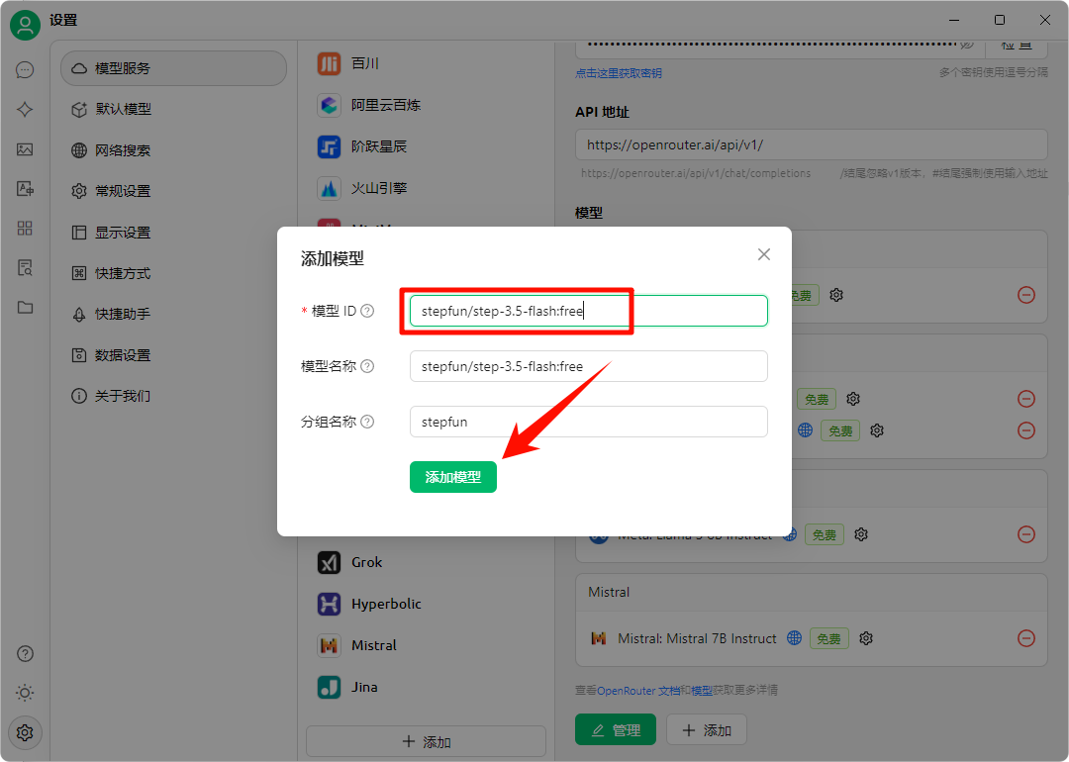The image size is (1069, 762).
Task: Open the help question-mark sidebar icon
Action: pos(25,654)
